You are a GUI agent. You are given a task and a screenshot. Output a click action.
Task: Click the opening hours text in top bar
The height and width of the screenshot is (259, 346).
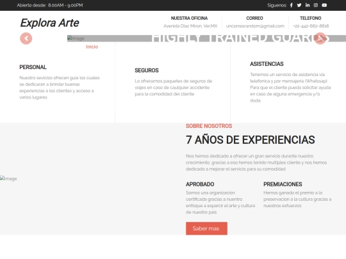50,5
